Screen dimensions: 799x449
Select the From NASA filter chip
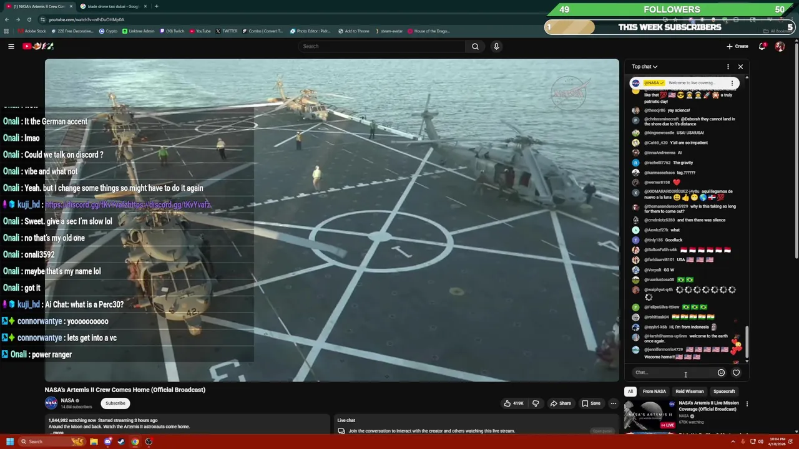coord(654,392)
